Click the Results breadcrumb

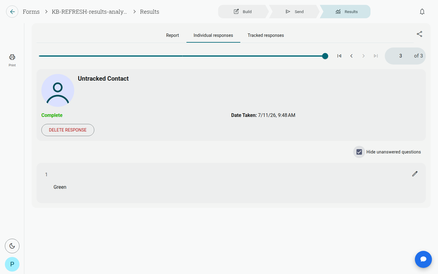click(x=150, y=12)
